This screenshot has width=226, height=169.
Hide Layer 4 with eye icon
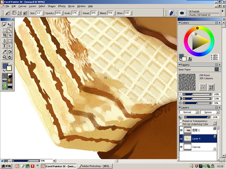click(x=181, y=139)
